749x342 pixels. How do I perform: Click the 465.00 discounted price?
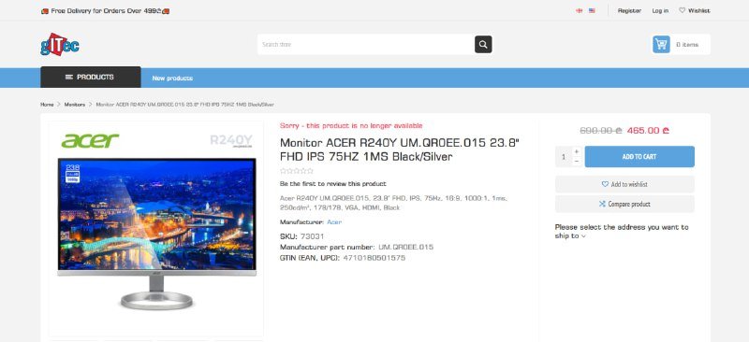pyautogui.click(x=648, y=130)
